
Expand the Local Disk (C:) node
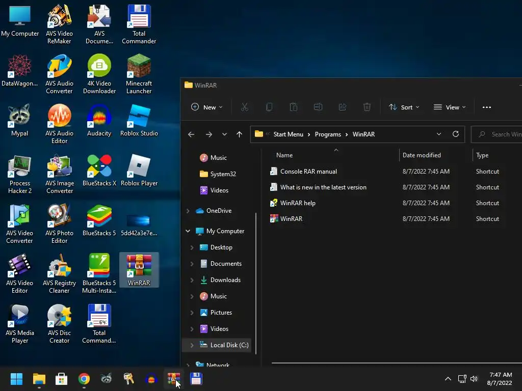pyautogui.click(x=192, y=345)
